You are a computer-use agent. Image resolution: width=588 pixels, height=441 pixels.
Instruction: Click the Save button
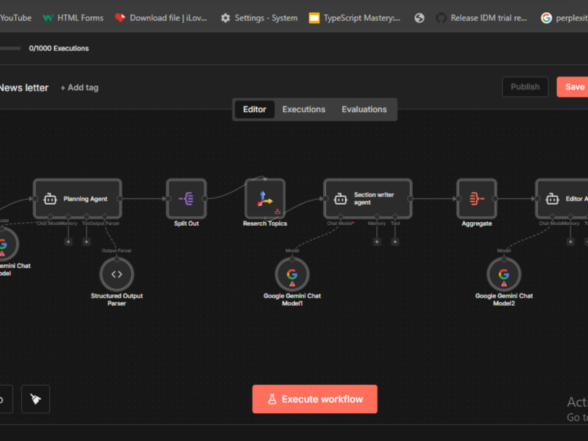573,87
